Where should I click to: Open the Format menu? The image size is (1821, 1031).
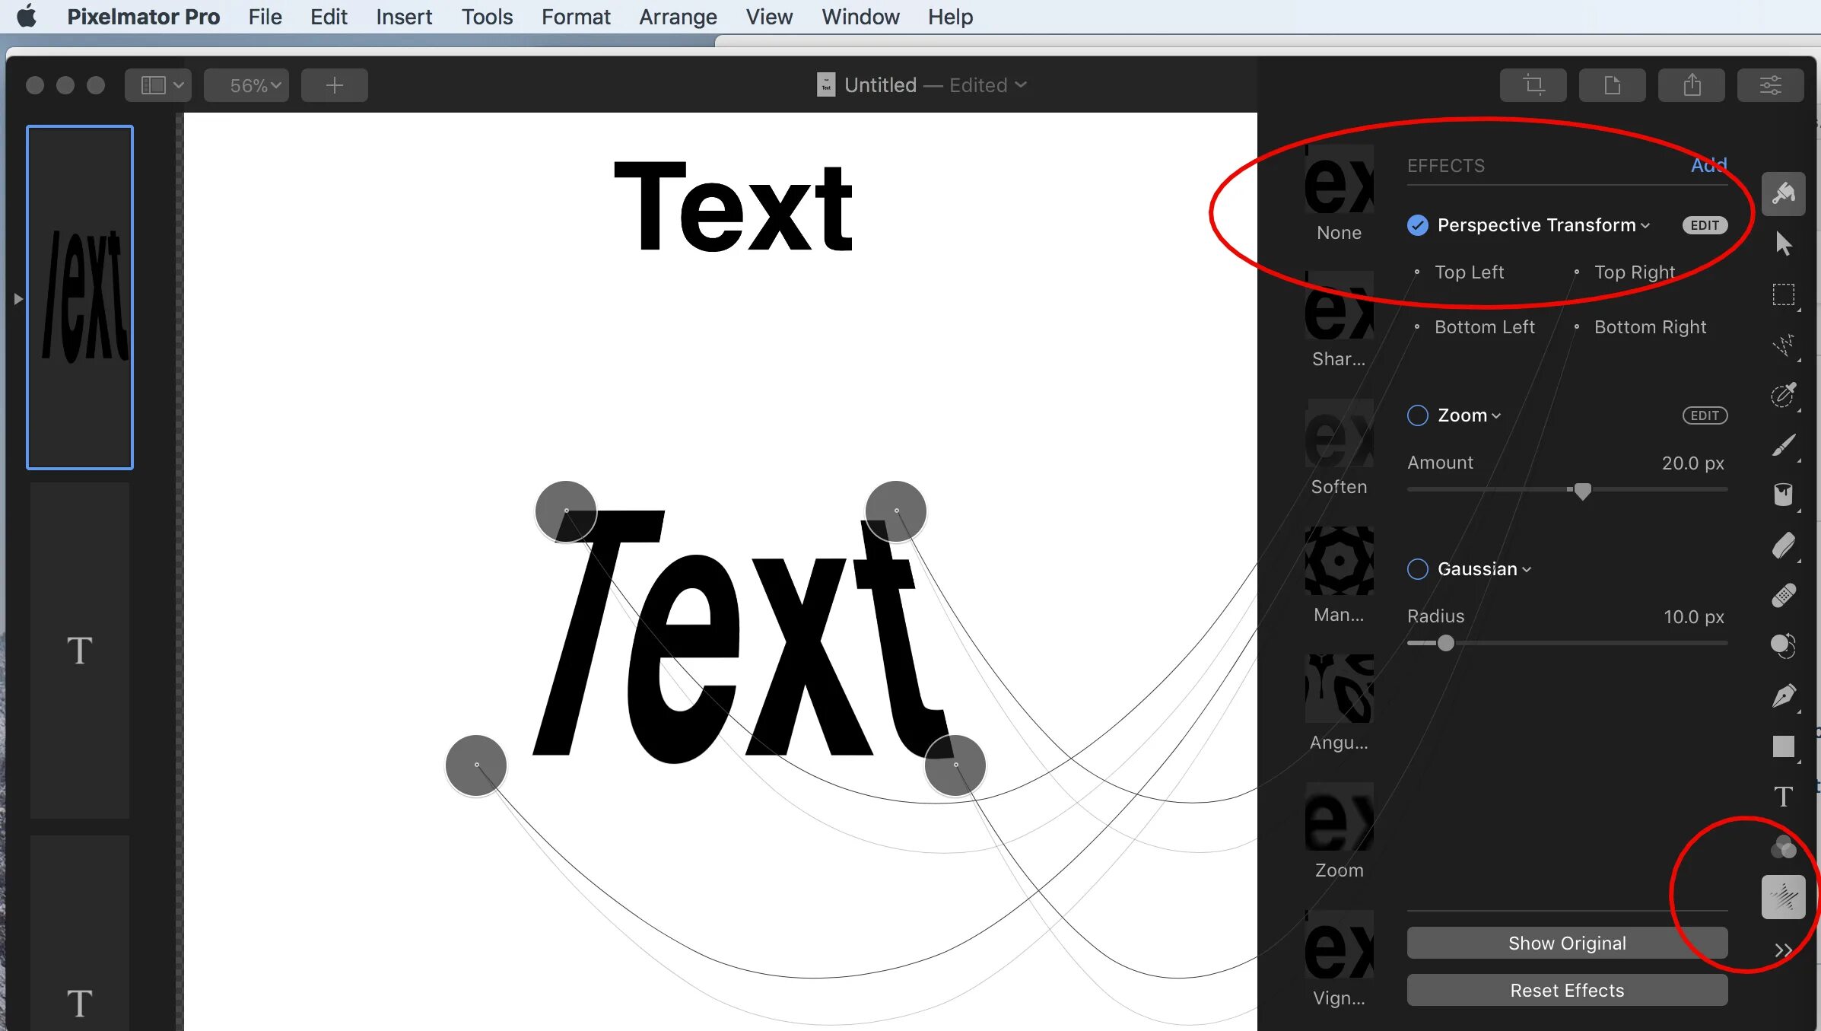coord(575,17)
